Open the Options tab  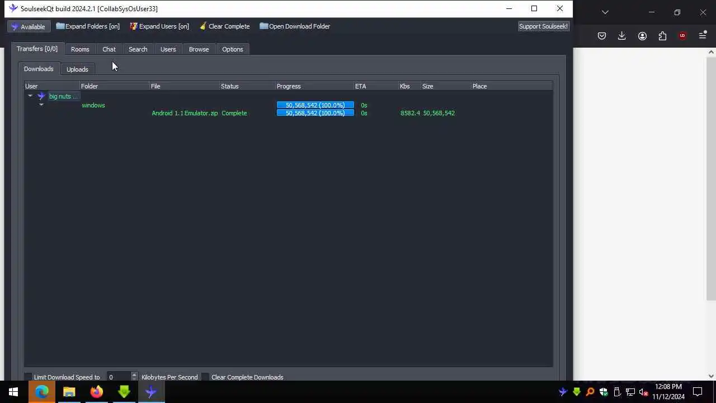[232, 49]
